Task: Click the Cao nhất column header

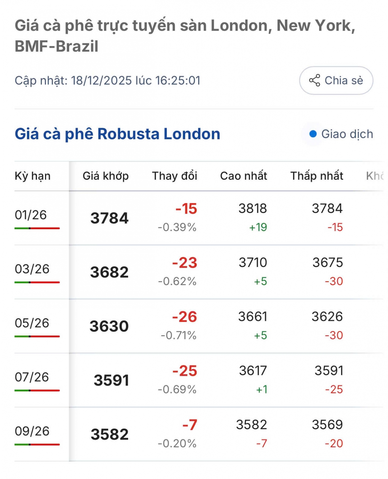Action: pos(243,176)
